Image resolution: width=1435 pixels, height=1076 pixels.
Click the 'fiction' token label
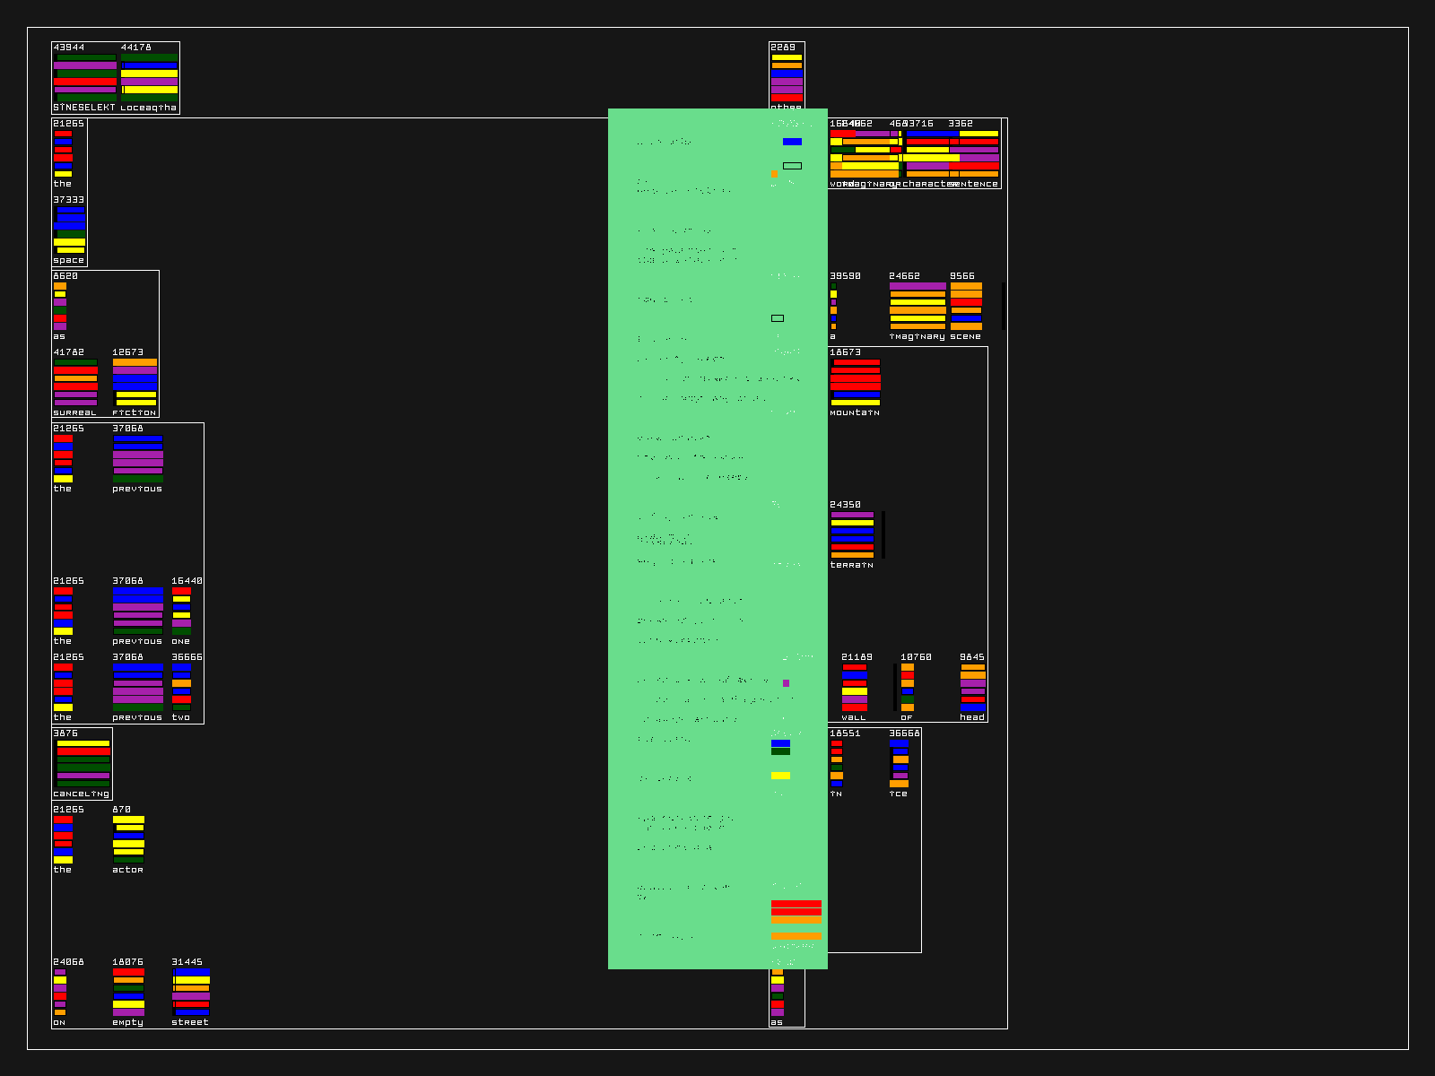point(135,412)
